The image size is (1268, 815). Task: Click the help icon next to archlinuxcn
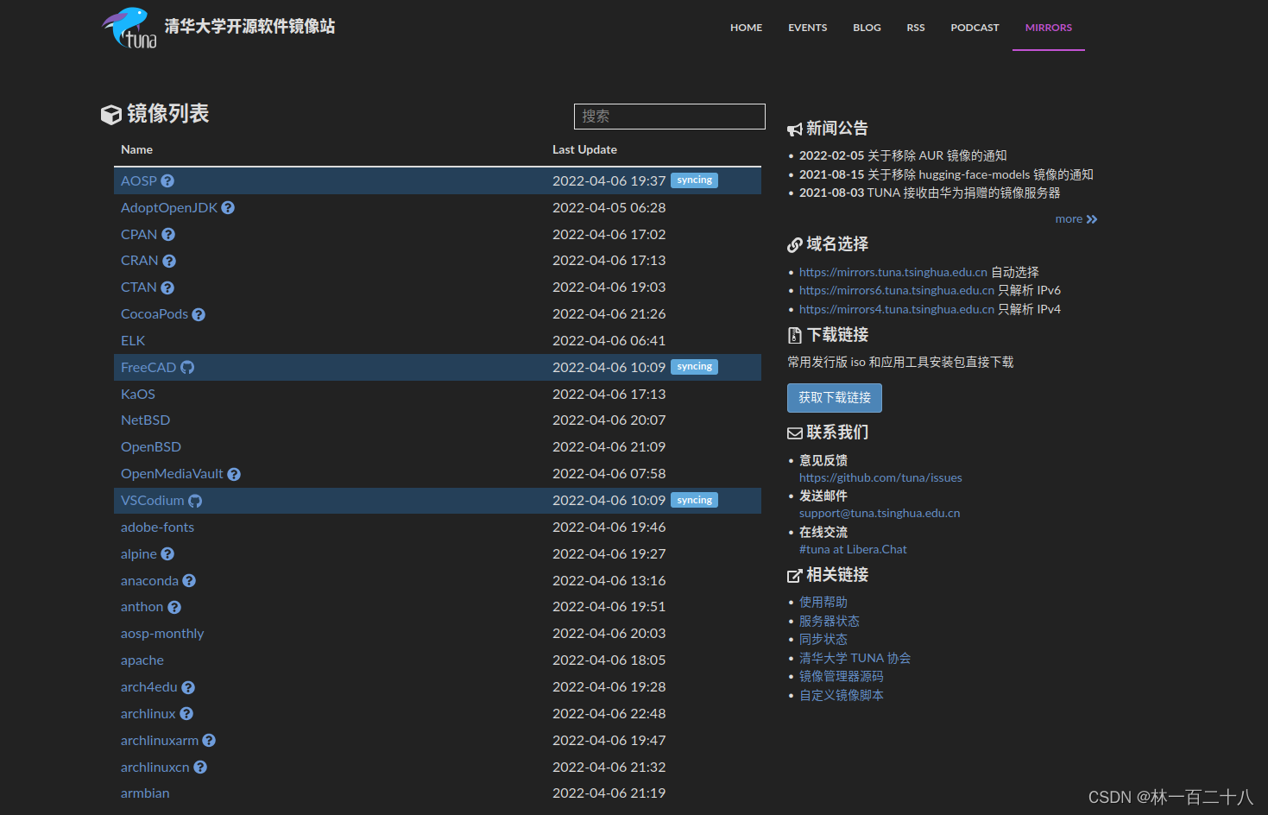point(200,768)
